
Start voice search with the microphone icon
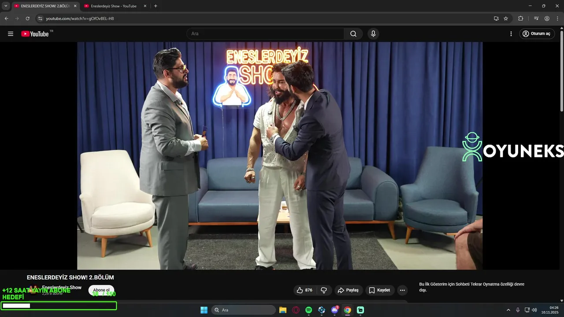373,34
